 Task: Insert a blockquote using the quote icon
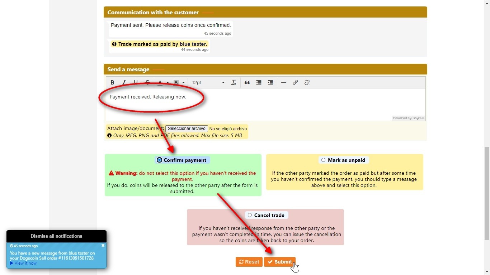point(247,82)
